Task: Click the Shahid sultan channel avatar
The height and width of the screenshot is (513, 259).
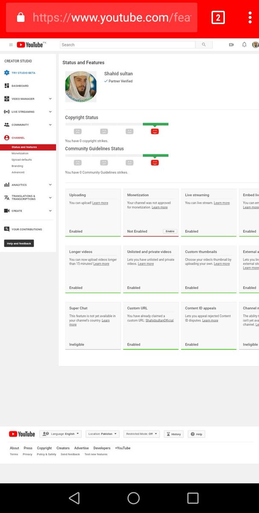Action: coord(81,86)
